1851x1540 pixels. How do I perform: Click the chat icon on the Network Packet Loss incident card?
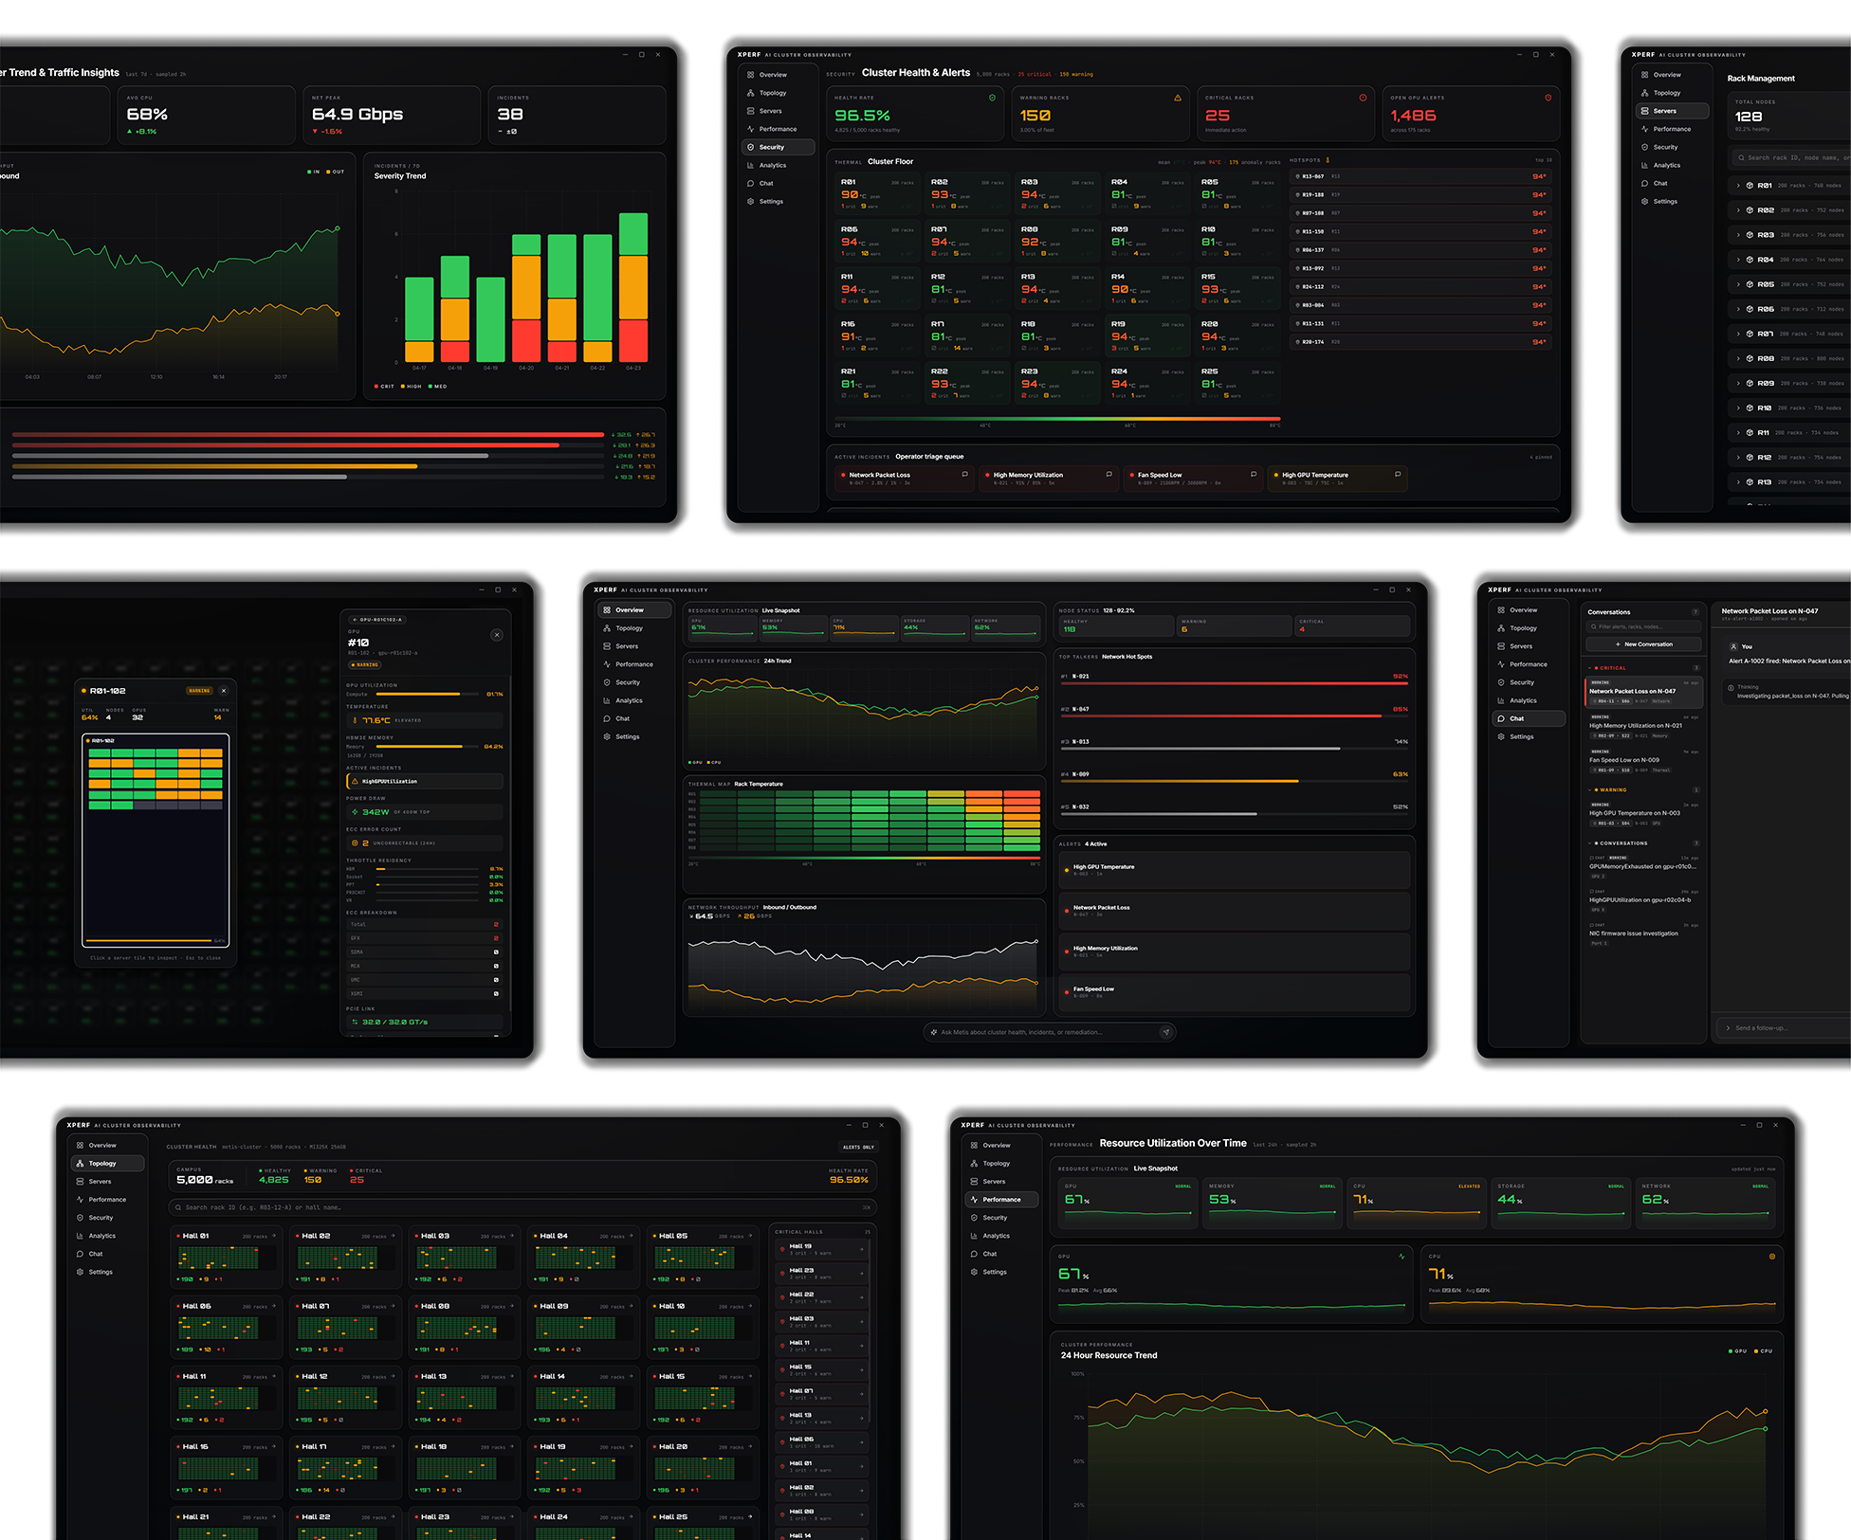[965, 475]
